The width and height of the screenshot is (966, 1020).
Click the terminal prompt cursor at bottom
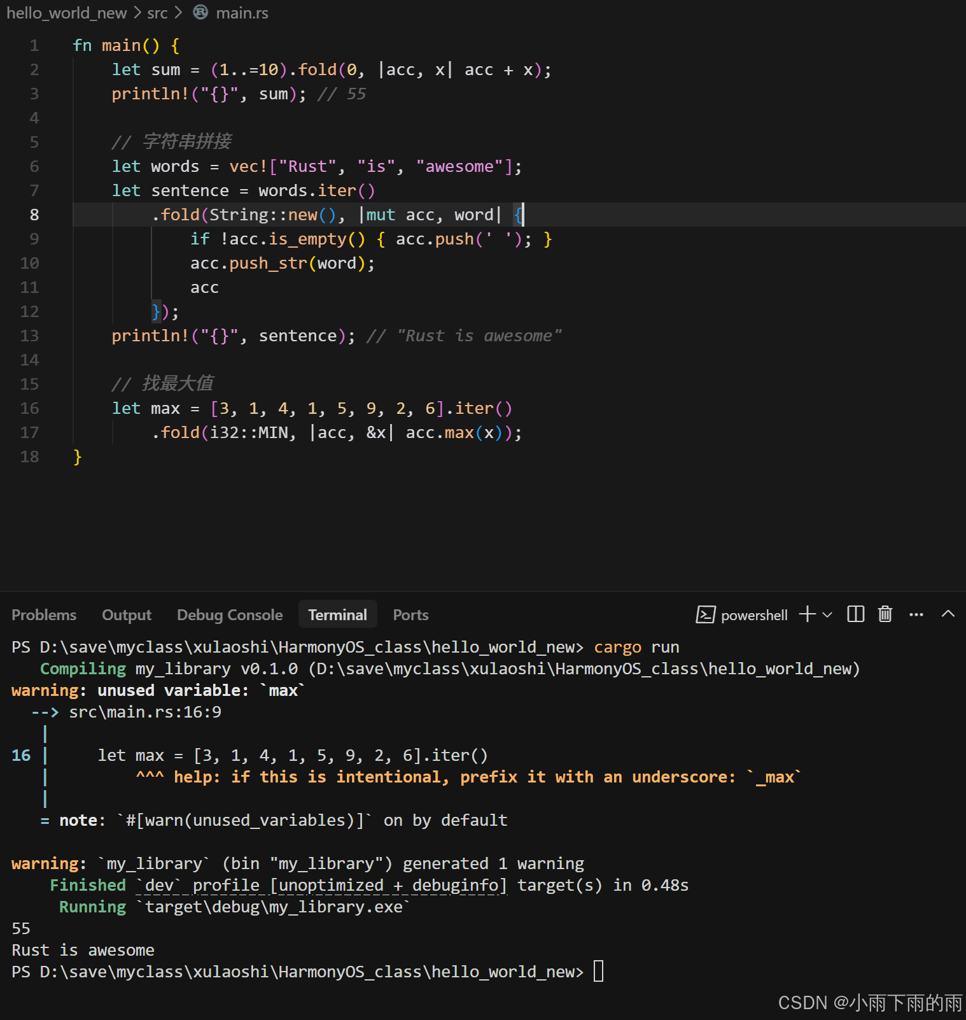(598, 972)
